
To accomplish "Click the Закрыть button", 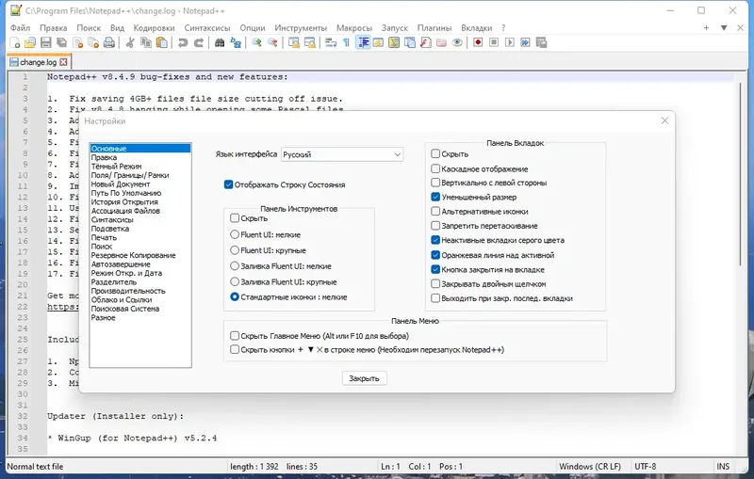I will click(365, 378).
